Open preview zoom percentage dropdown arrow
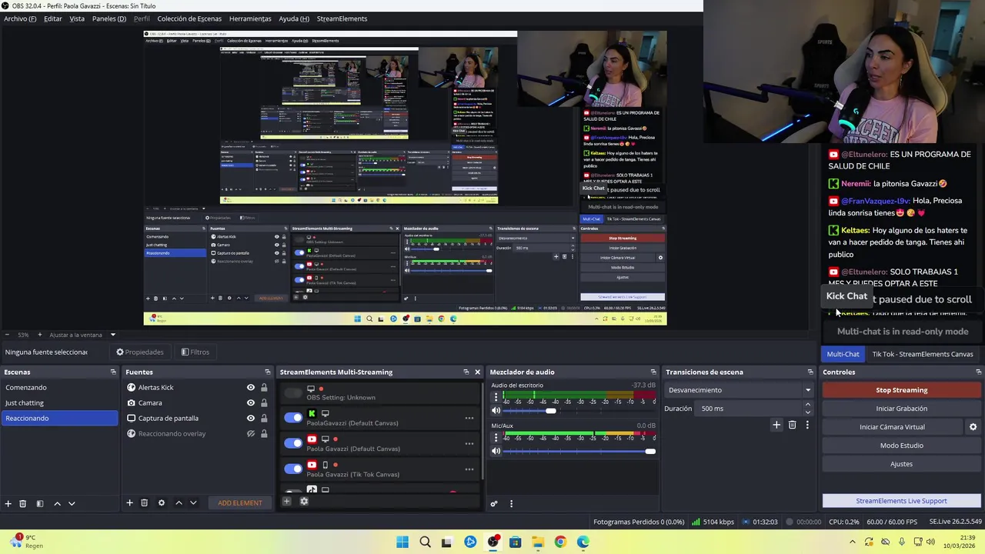 pos(112,335)
